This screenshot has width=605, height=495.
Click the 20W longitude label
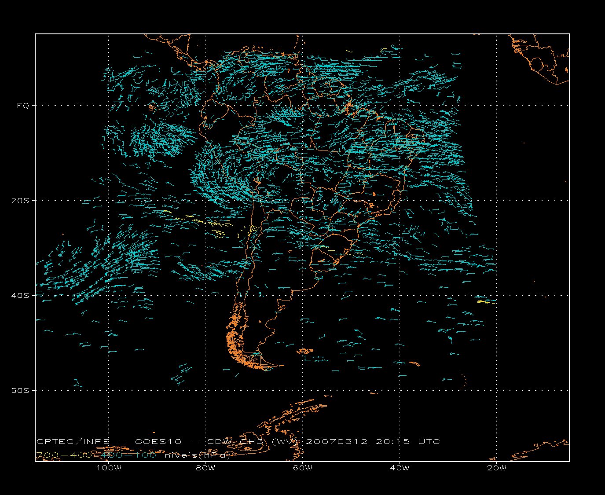pyautogui.click(x=497, y=468)
